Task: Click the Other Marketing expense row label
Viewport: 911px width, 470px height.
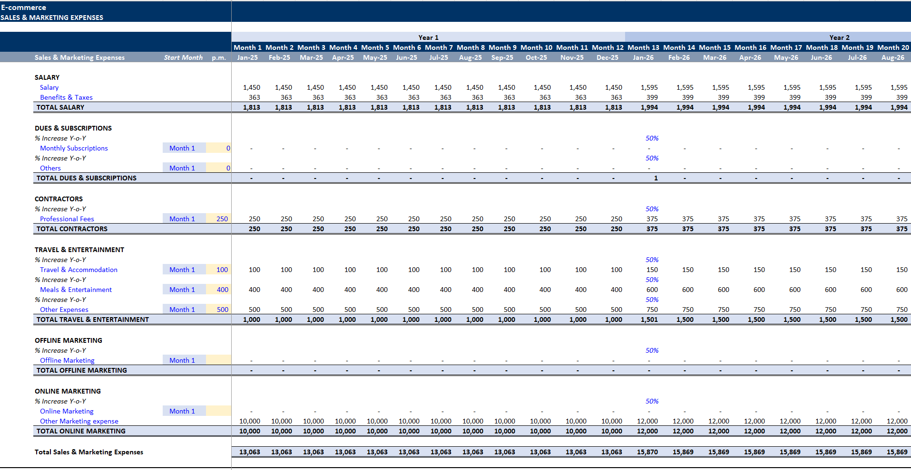Action: (79, 421)
